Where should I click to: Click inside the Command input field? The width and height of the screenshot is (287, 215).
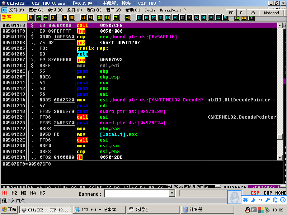[x=136, y=193]
